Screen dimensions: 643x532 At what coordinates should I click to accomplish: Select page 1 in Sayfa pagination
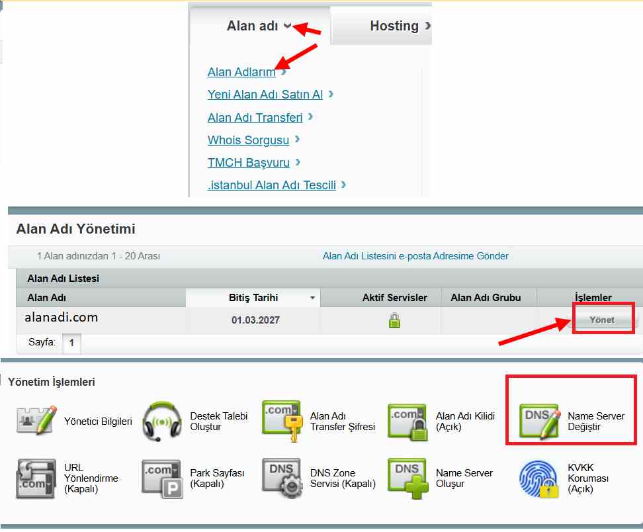71,343
